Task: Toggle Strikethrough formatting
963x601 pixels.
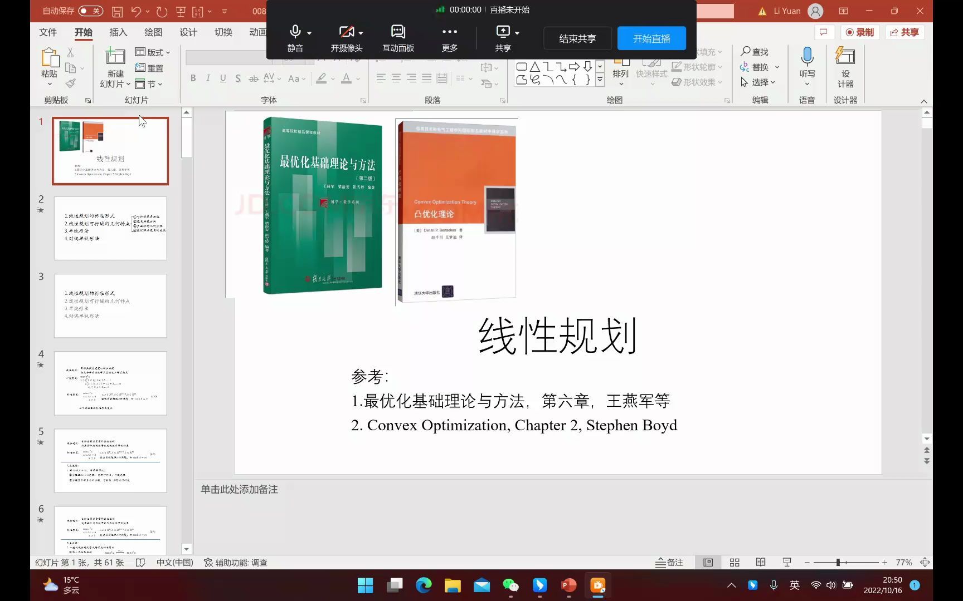Action: click(x=254, y=78)
